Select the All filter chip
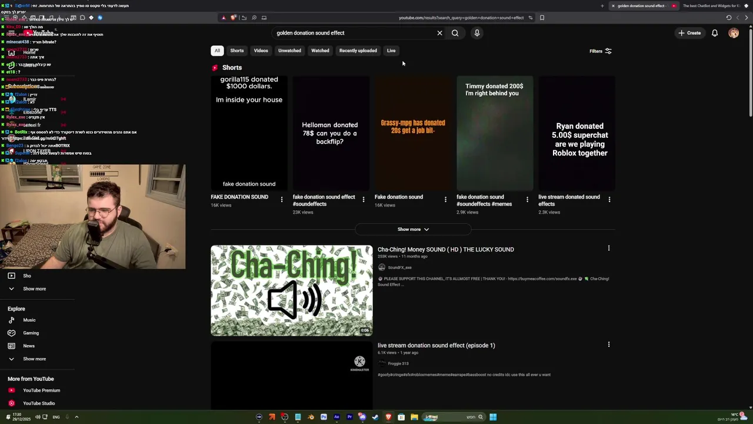The height and width of the screenshot is (424, 753). [x=217, y=51]
